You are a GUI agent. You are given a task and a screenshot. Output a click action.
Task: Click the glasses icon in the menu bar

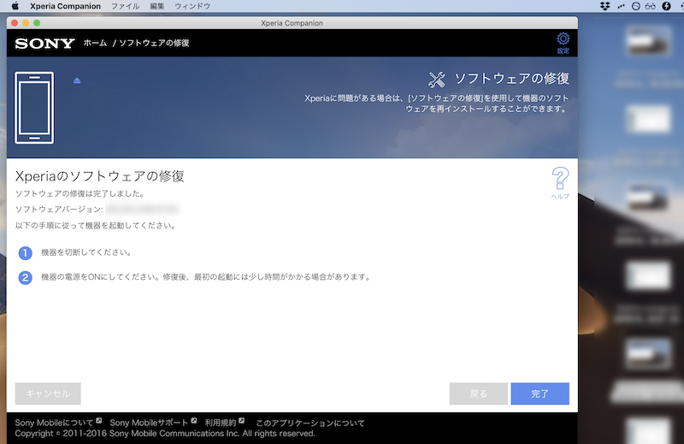(x=651, y=6)
